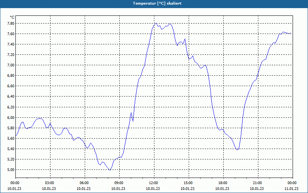
Task: Click the '5,40' temperature value
Action: pyautogui.click(x=11, y=149)
